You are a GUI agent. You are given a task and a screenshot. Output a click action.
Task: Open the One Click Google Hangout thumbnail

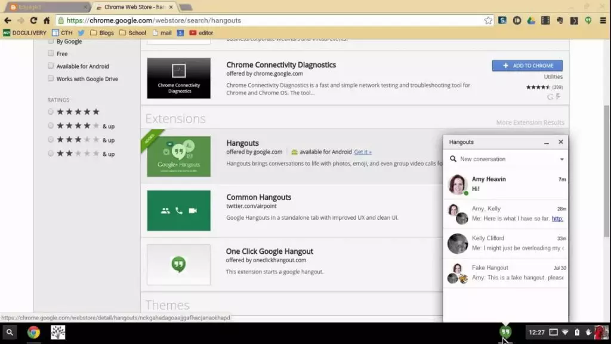tap(179, 265)
